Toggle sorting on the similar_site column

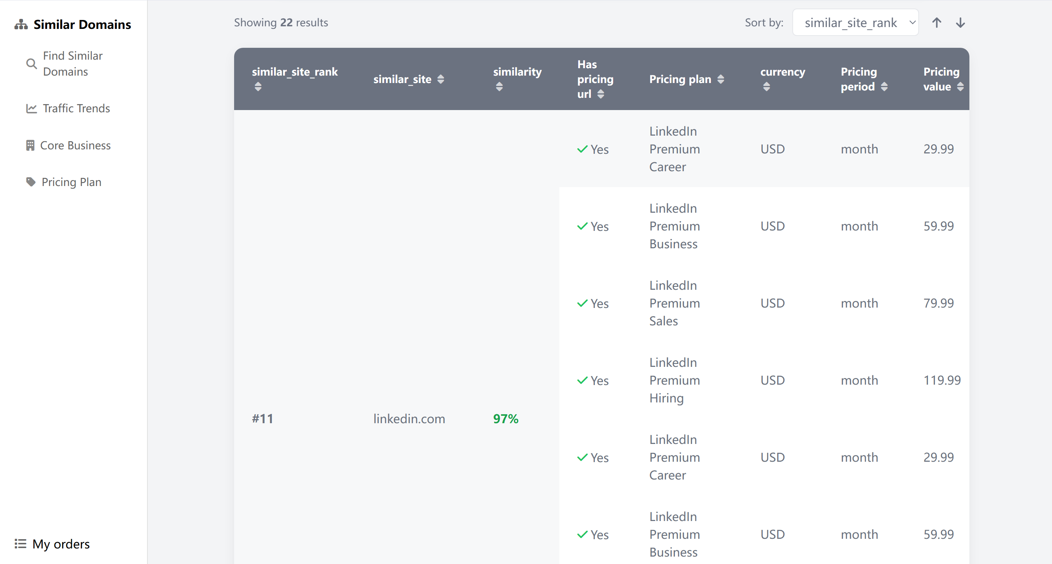pyautogui.click(x=440, y=79)
